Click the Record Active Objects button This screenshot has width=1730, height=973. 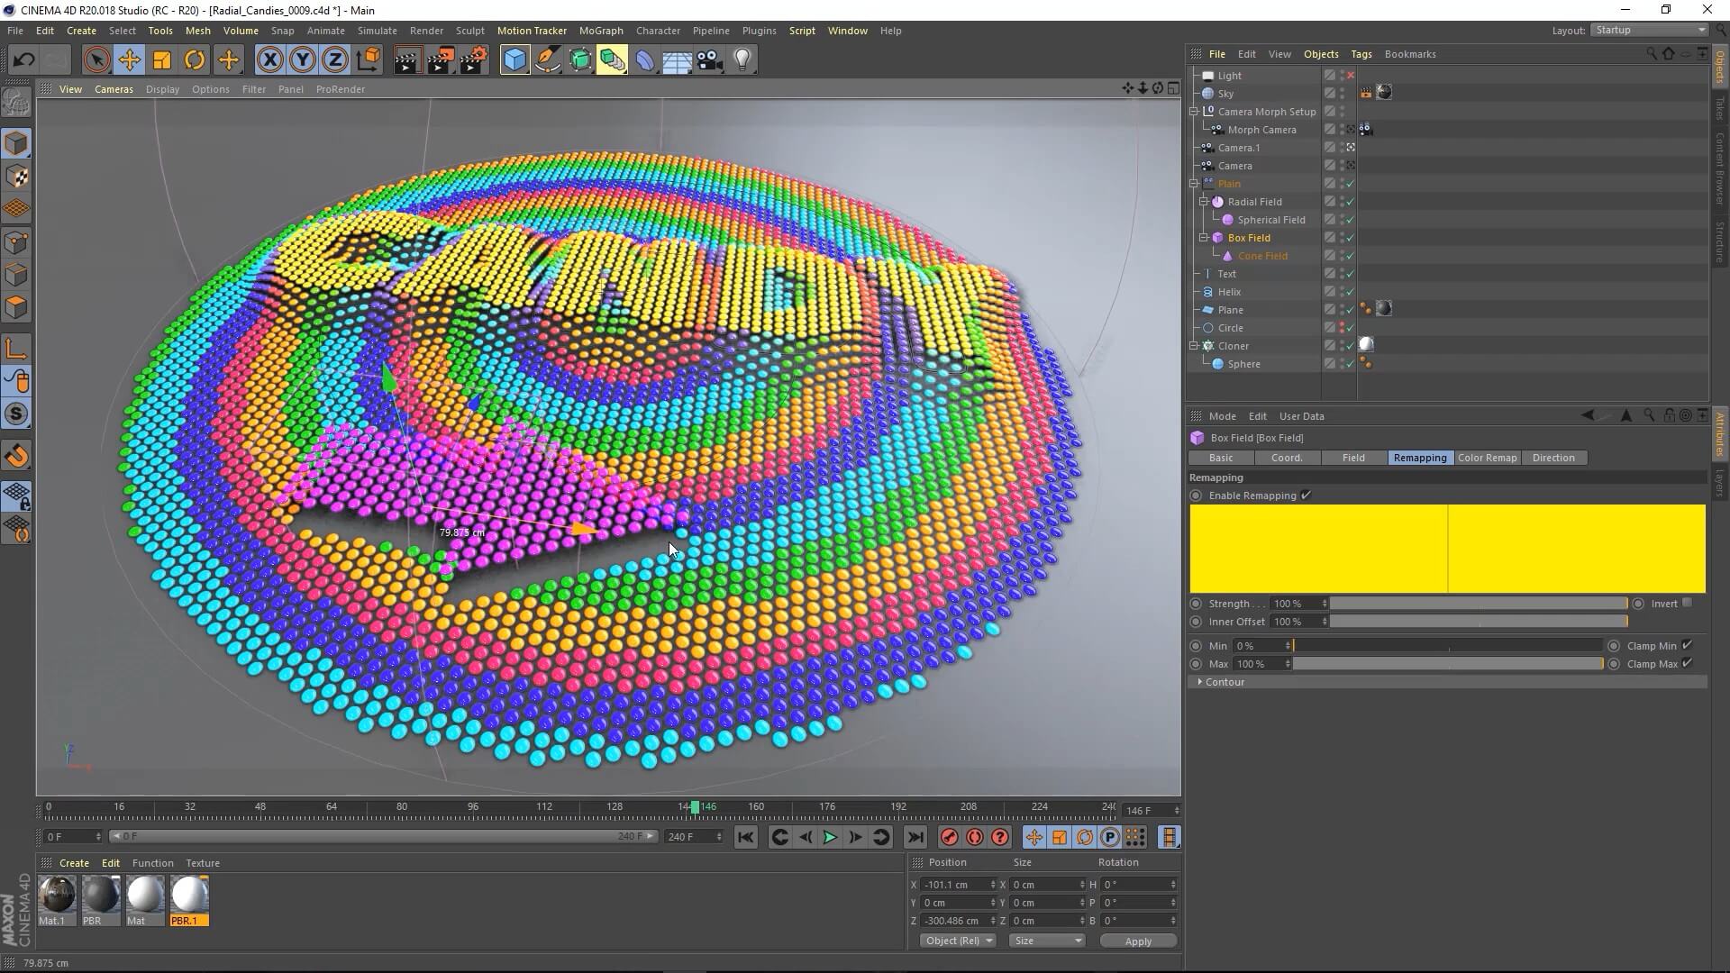[949, 838]
